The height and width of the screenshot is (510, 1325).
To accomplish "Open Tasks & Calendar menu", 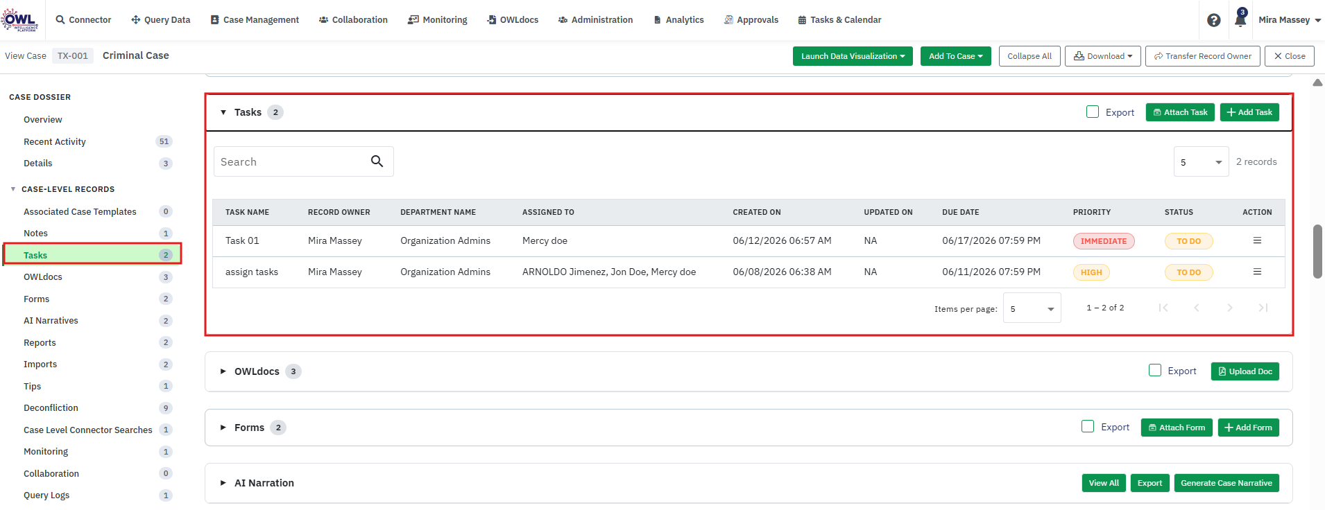I will tap(839, 20).
